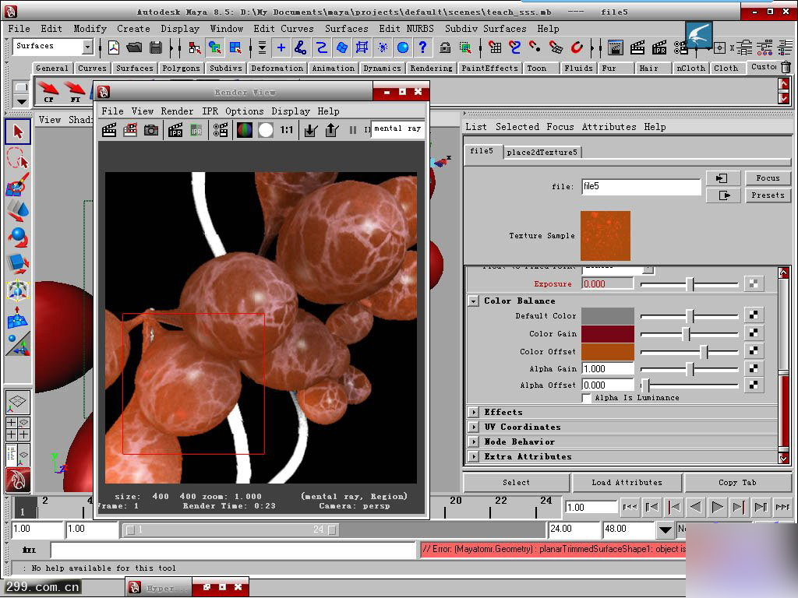This screenshot has width=798, height=598.
Task: Switch to the place2dTexture5 tab
Action: tap(542, 152)
